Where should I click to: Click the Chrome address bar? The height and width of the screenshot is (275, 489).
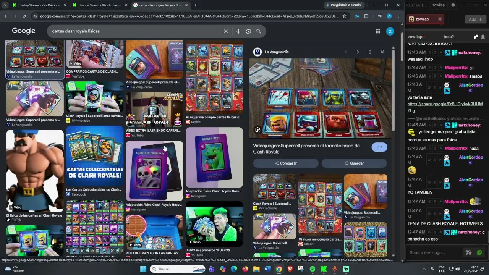click(x=189, y=16)
